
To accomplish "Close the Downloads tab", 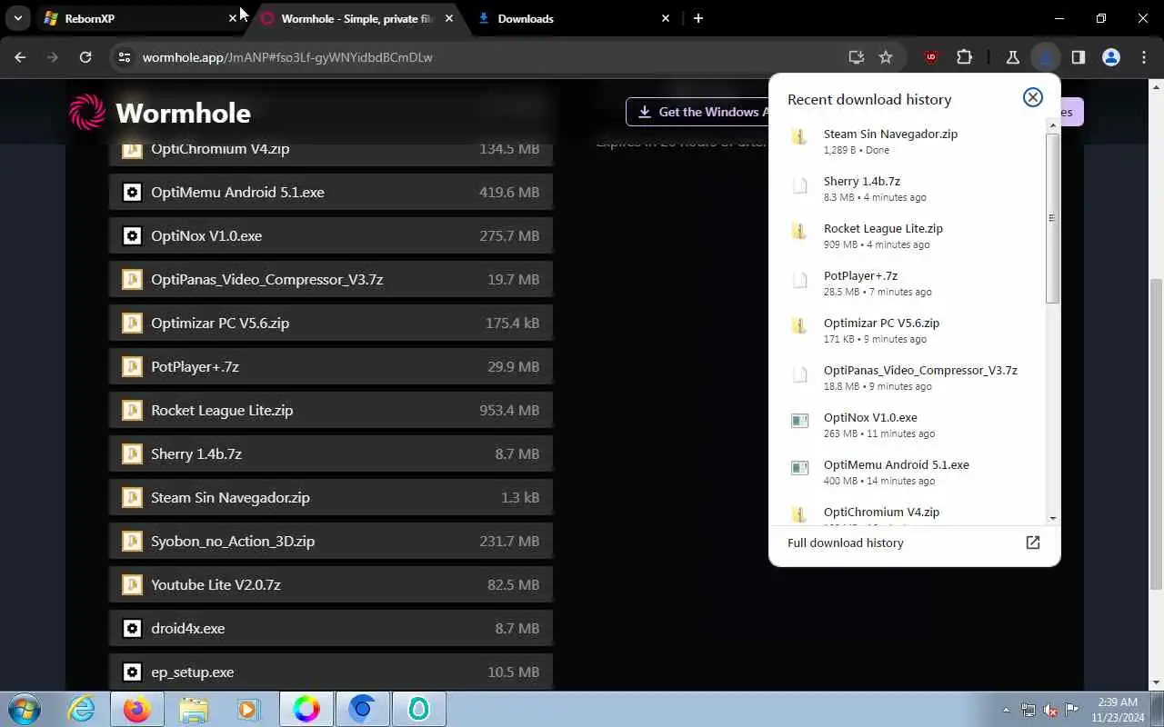I will click(666, 18).
